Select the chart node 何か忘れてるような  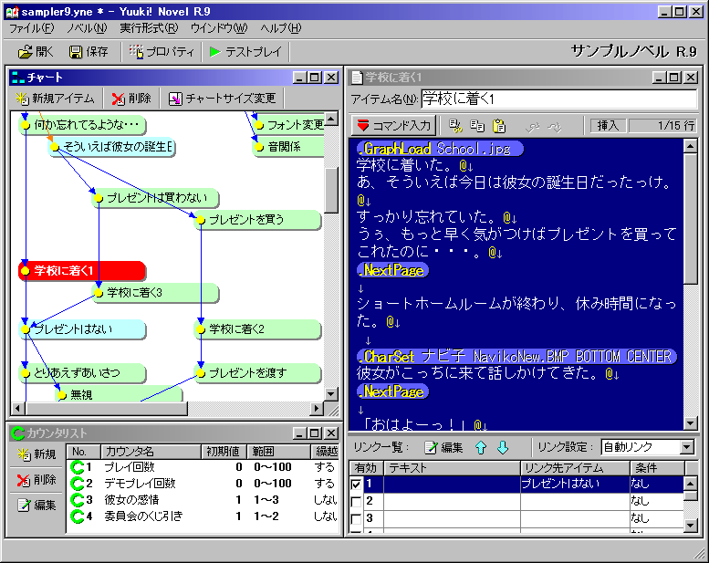point(82,125)
